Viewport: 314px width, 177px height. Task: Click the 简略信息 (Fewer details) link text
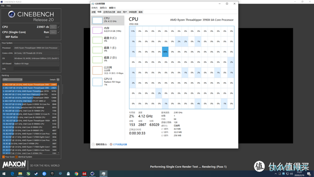pos(101,144)
